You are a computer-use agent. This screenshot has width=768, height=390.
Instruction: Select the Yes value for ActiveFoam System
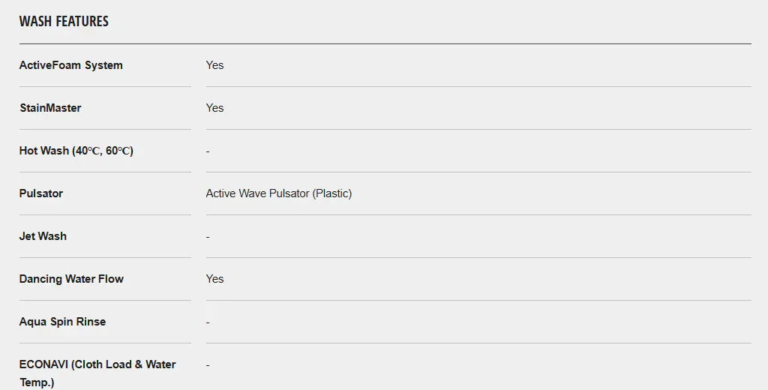(214, 65)
